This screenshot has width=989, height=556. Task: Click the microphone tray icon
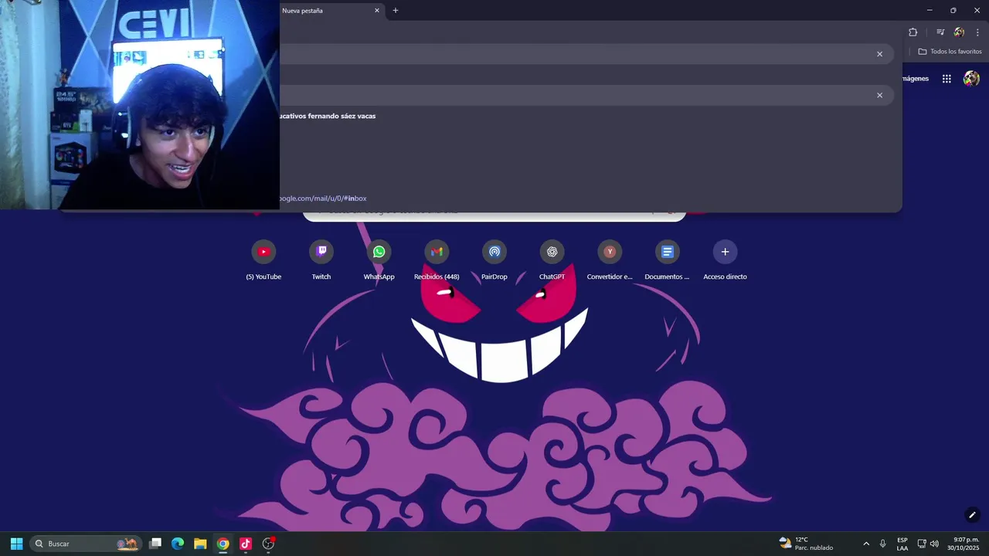883,544
